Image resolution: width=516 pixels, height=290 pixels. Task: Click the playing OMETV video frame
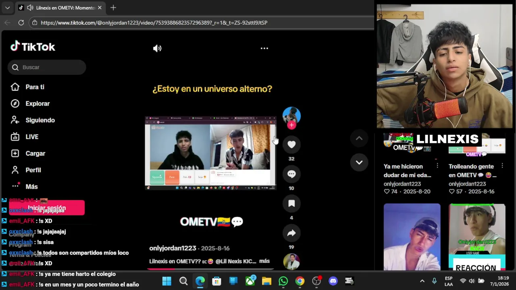(210, 153)
